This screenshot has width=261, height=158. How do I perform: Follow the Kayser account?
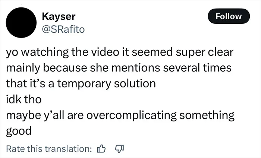point(229,16)
